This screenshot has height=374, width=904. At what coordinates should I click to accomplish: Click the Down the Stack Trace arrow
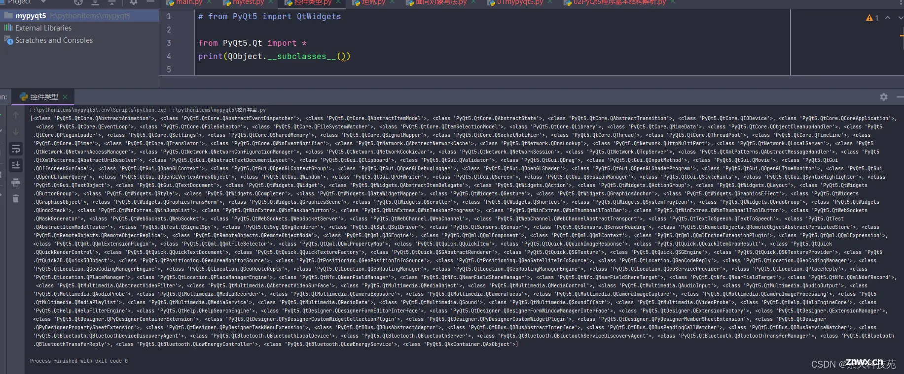coord(16,132)
